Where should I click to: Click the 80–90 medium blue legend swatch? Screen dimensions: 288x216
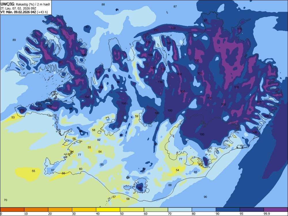click(204, 210)
